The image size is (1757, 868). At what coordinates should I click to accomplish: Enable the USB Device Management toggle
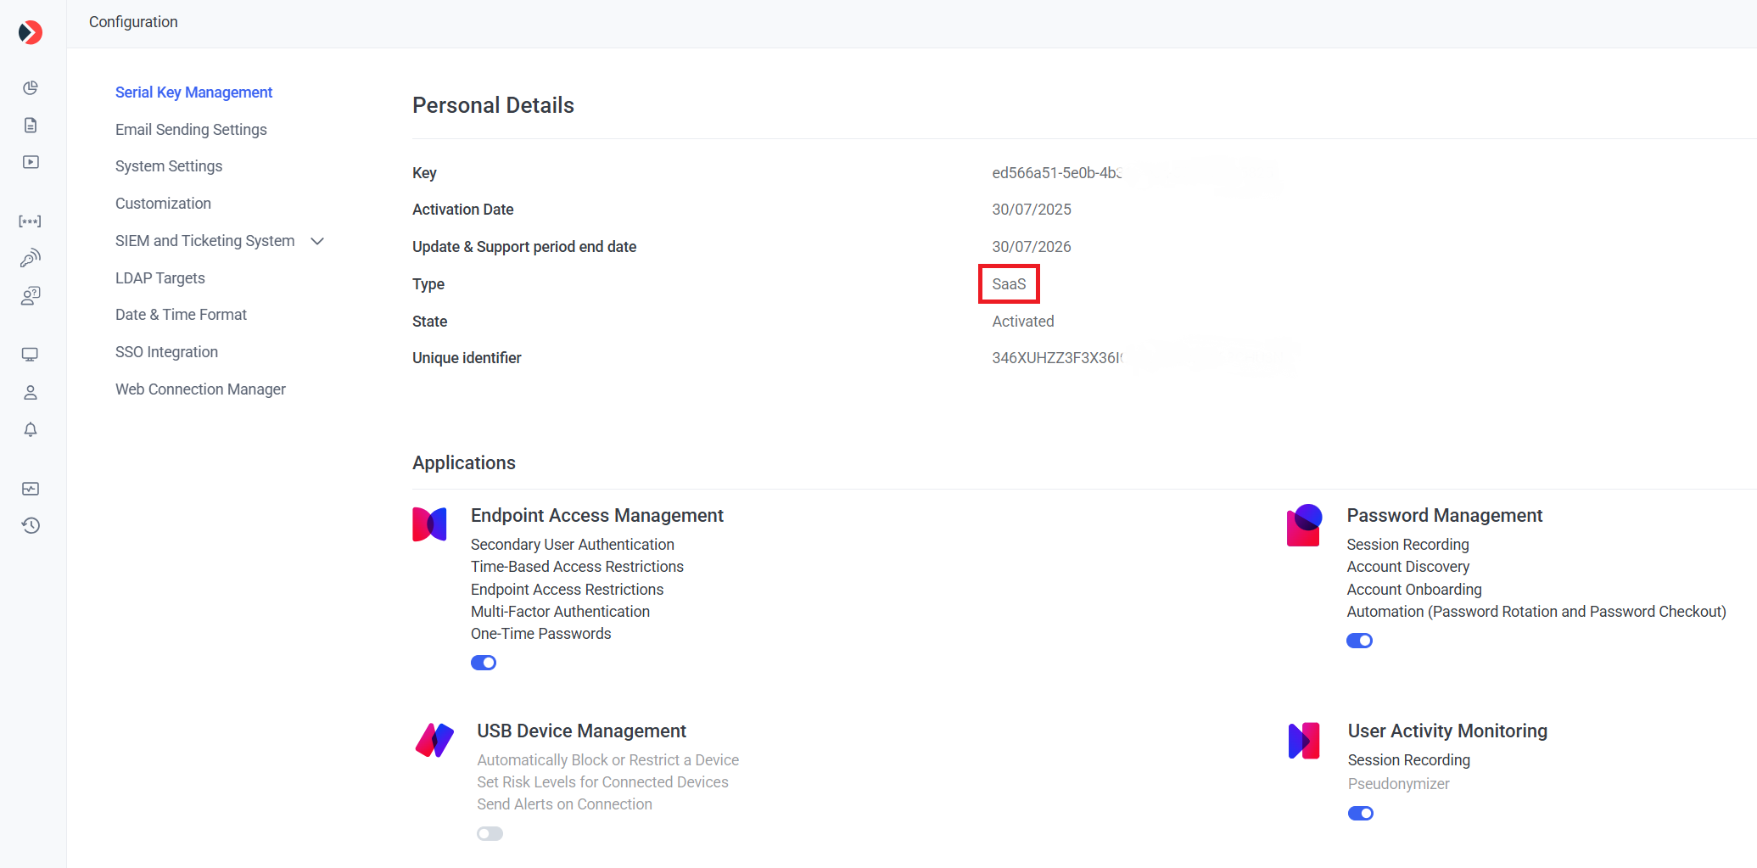pyautogui.click(x=490, y=834)
